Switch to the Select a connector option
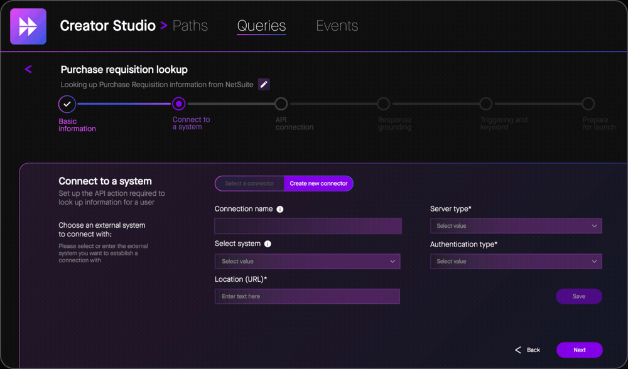Screen dimensions: 628x369 (250, 183)
